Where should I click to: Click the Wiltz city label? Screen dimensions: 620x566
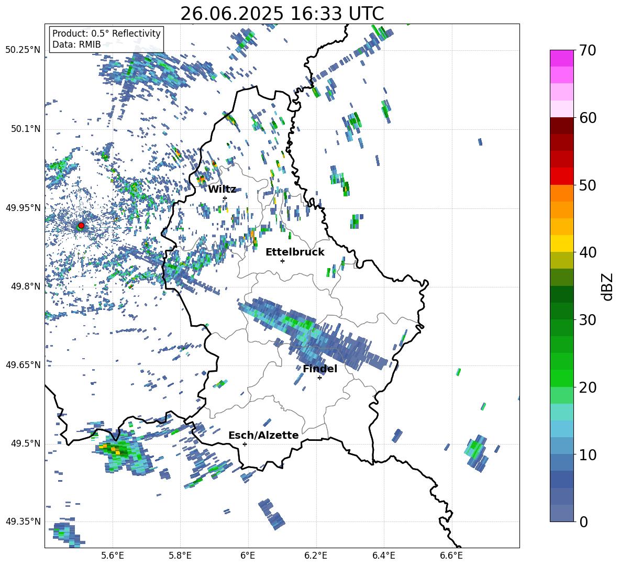222,190
